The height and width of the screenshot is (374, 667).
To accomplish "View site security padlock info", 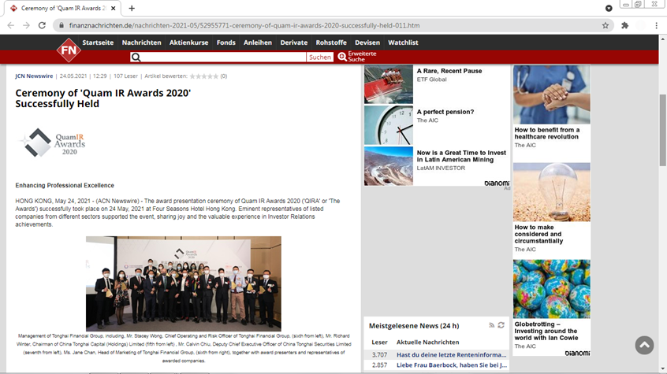I will click(x=61, y=25).
